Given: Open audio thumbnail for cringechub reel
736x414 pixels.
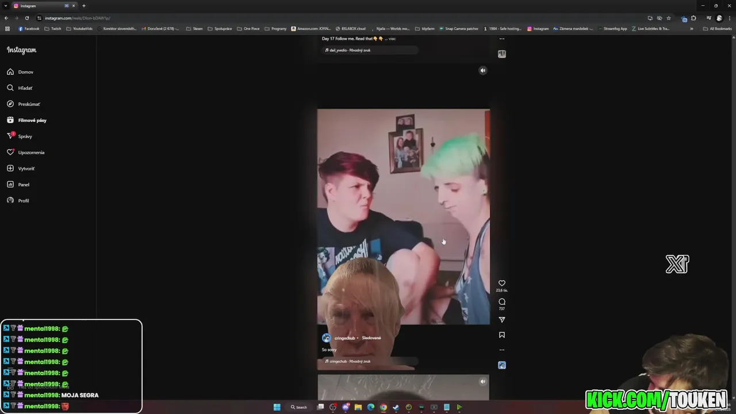Looking at the screenshot, I should tap(502, 365).
